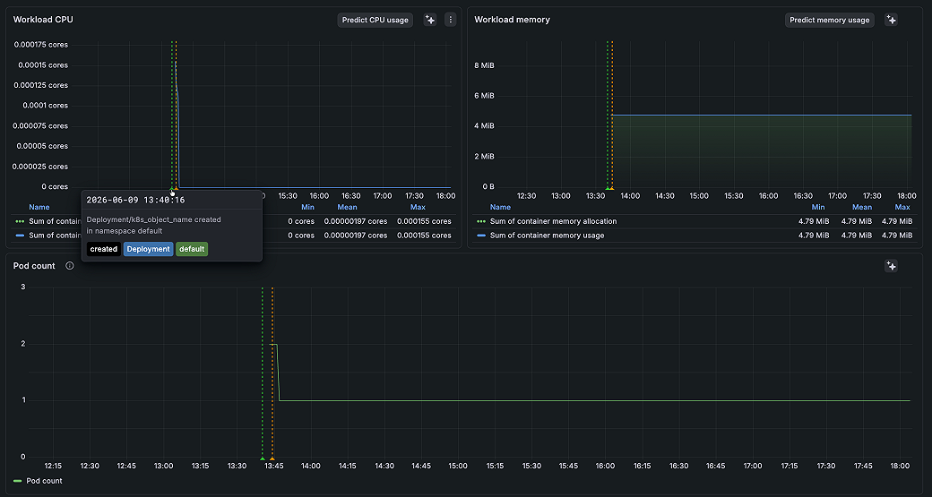The width and height of the screenshot is (932, 497).
Task: Open the sparkle assistant icon on Pod count panel
Action: (x=891, y=266)
